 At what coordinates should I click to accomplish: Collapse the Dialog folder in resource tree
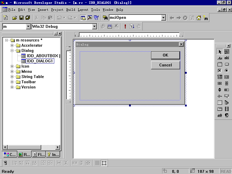(x=12, y=50)
